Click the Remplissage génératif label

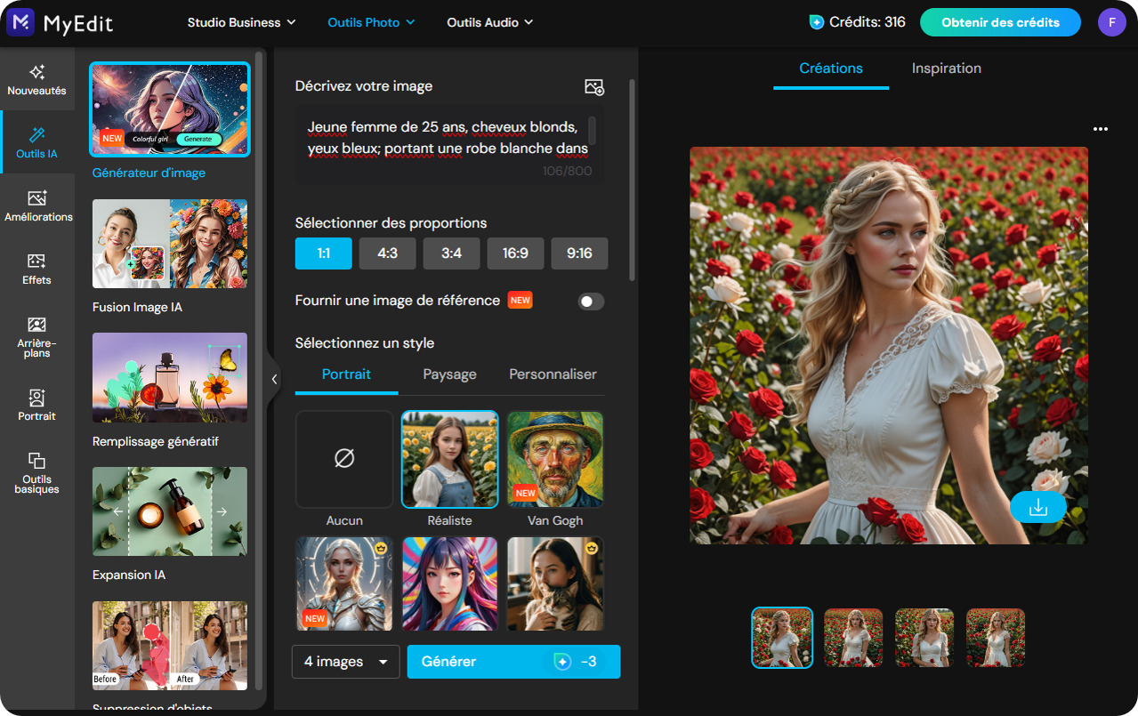156,442
